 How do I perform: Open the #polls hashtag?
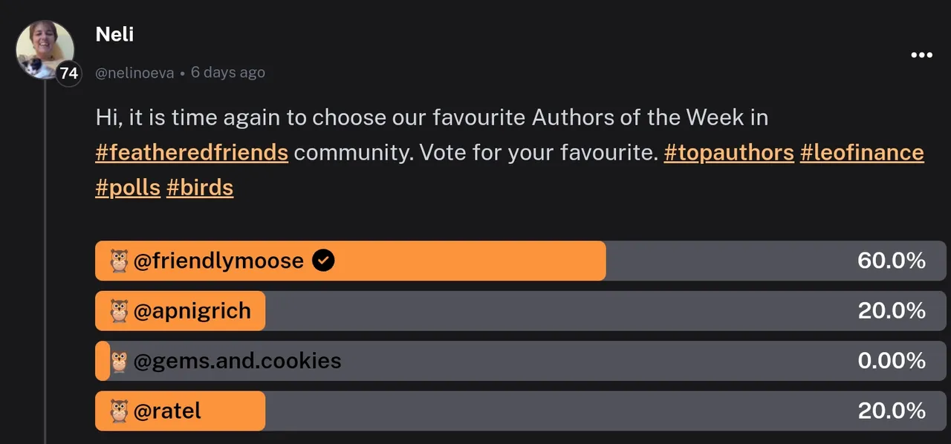[x=128, y=187]
